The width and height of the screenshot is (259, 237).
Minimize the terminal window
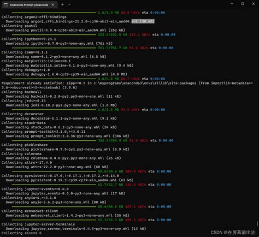pos(232,4)
